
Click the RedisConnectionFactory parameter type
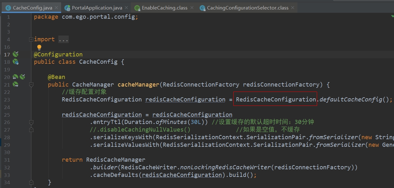[201, 85]
